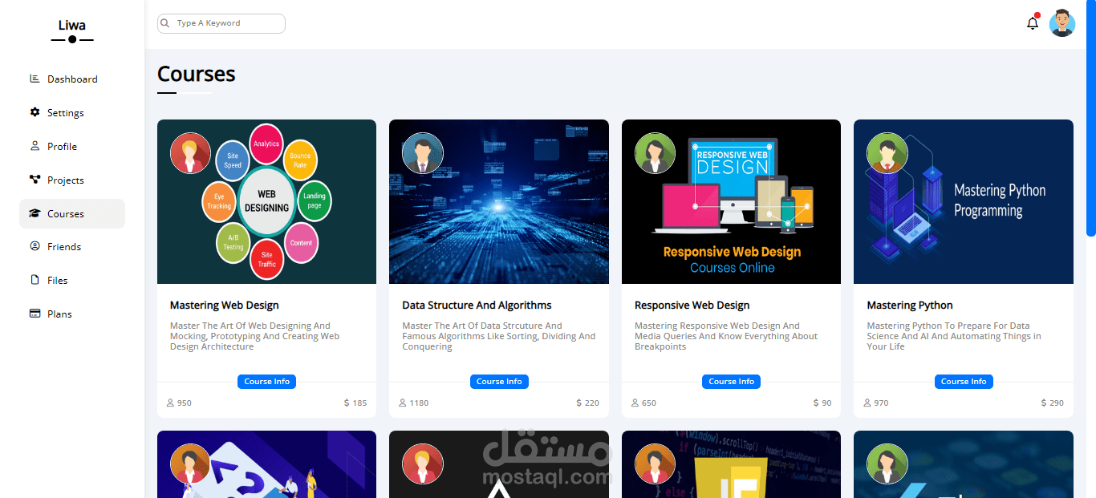Click the Liwa logo in the sidebar
Screen dimensions: 1096x498
(72, 30)
